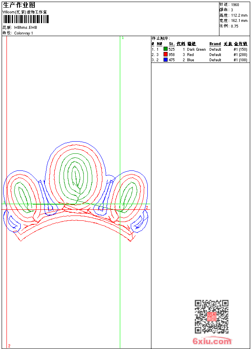Select the Wilcom(汇京) studio name text
This screenshot has height=349, width=251.
coord(25,12)
